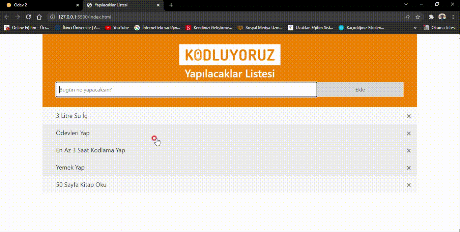Focus the 'Bugün ne yapacaksın?' input field

186,90
